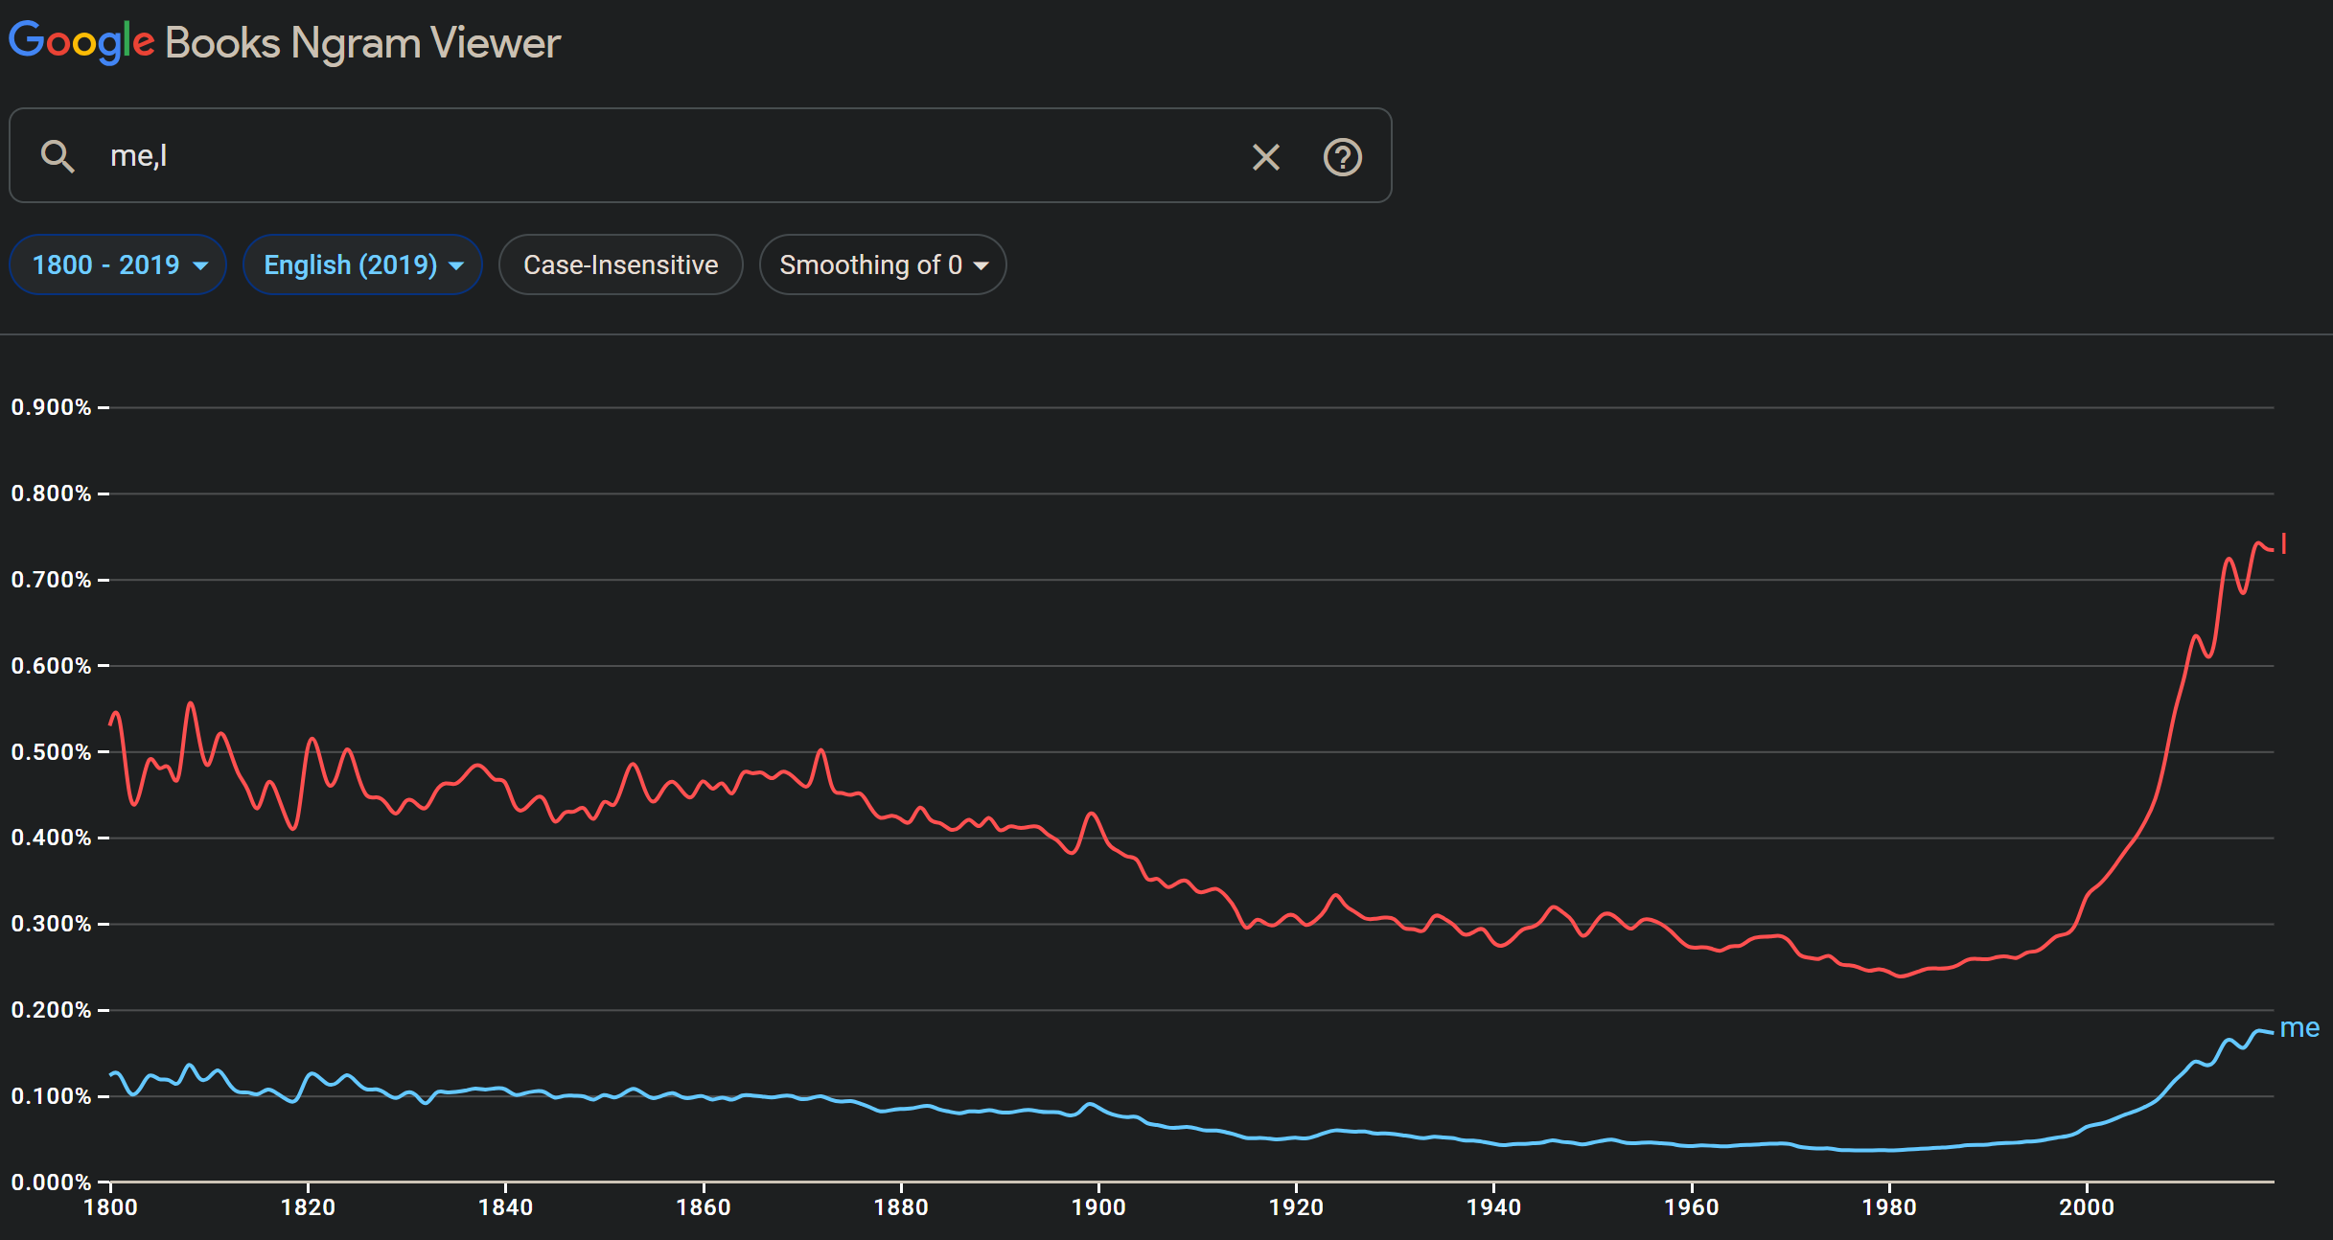Screen dimensions: 2333x1240
Task: Click the 0.800% y-axis label
Action: point(52,494)
